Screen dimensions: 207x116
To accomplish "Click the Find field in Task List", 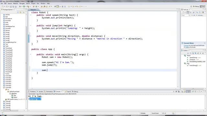I will (186, 15).
